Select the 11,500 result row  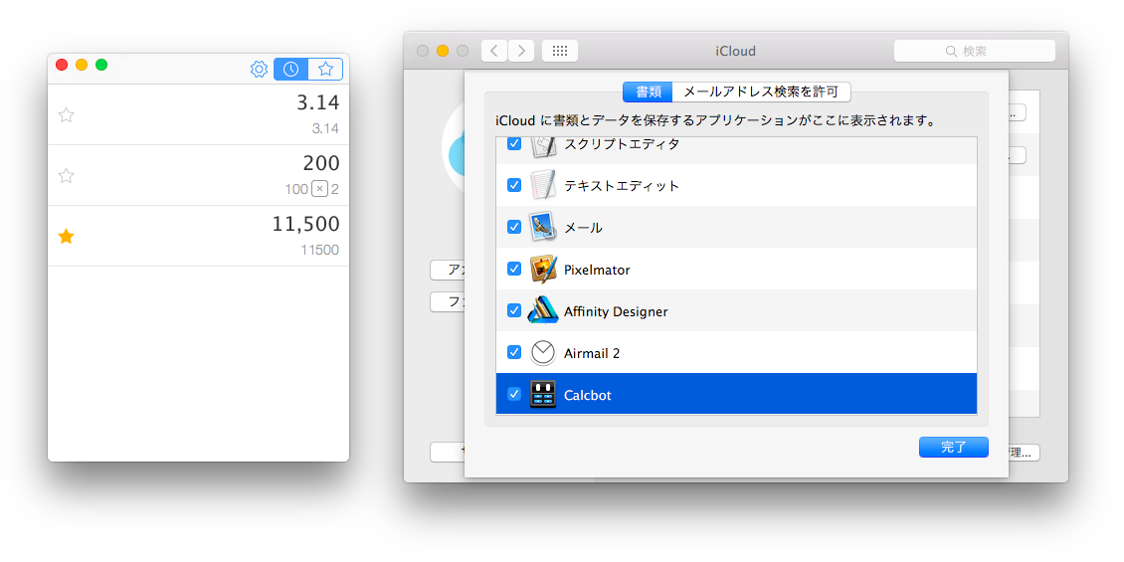point(199,237)
